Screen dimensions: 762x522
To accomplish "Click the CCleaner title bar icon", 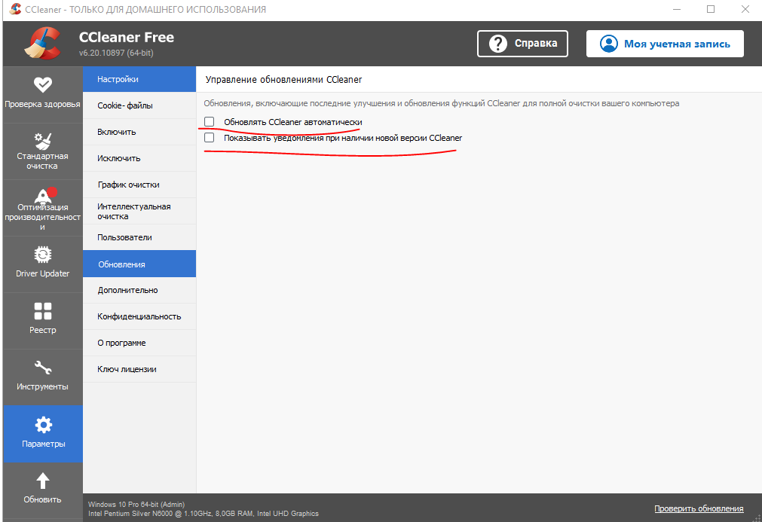I will point(15,9).
